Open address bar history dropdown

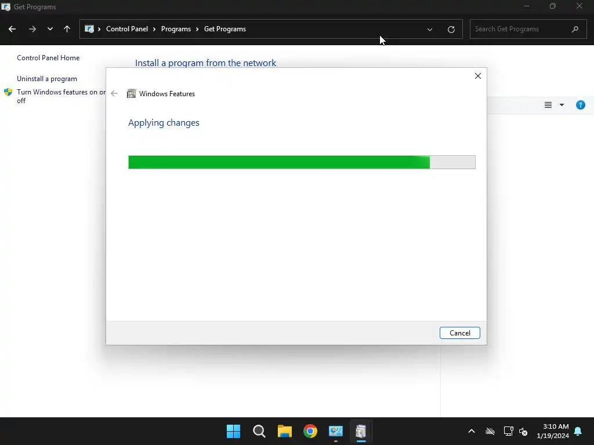pos(430,30)
